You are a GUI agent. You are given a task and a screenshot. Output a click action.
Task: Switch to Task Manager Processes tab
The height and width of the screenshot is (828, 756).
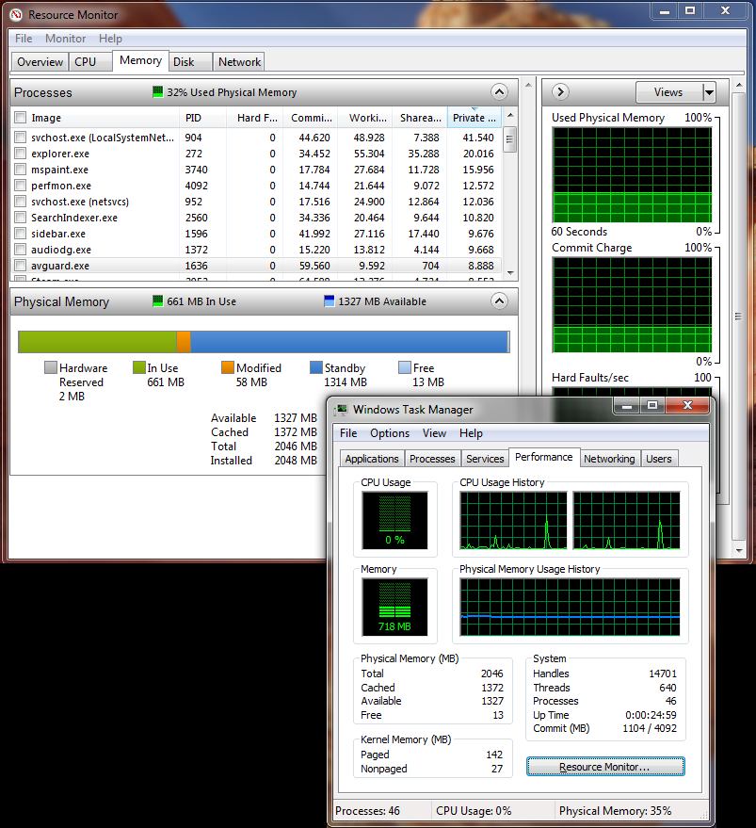432,459
